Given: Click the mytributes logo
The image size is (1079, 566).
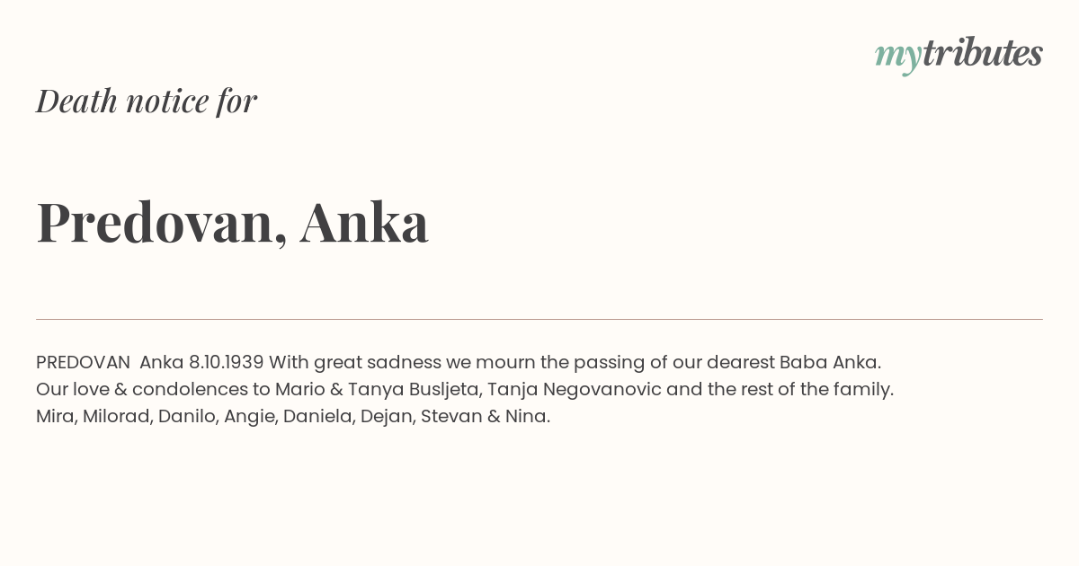Looking at the screenshot, I should pos(959,55).
